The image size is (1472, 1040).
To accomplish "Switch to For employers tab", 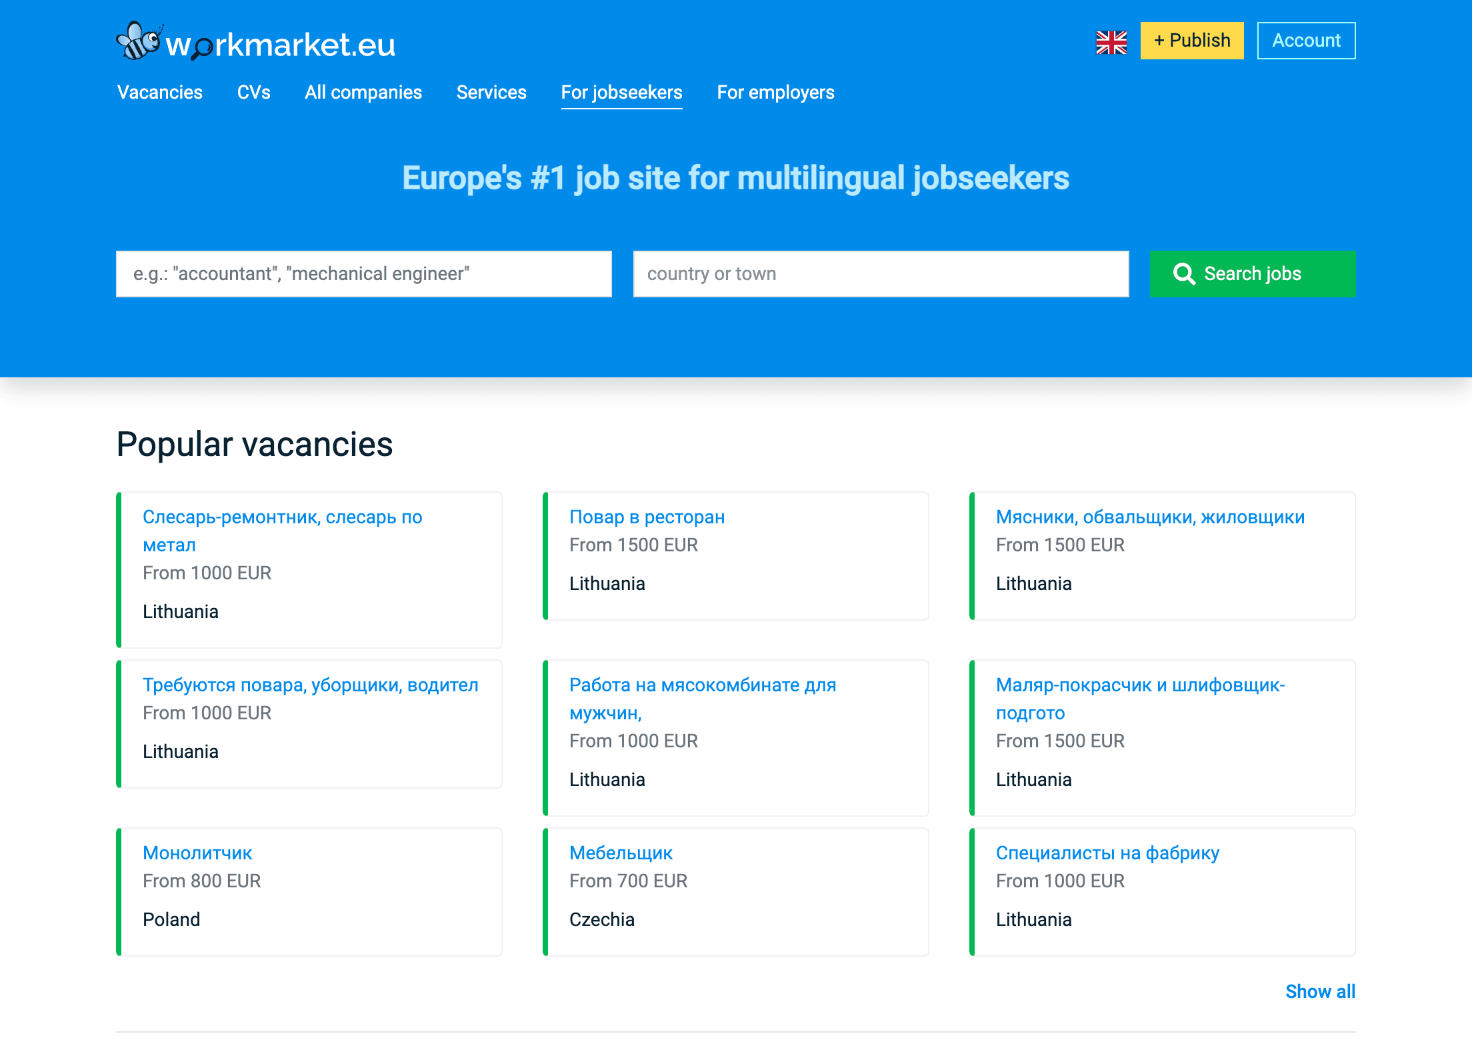I will coord(775,93).
